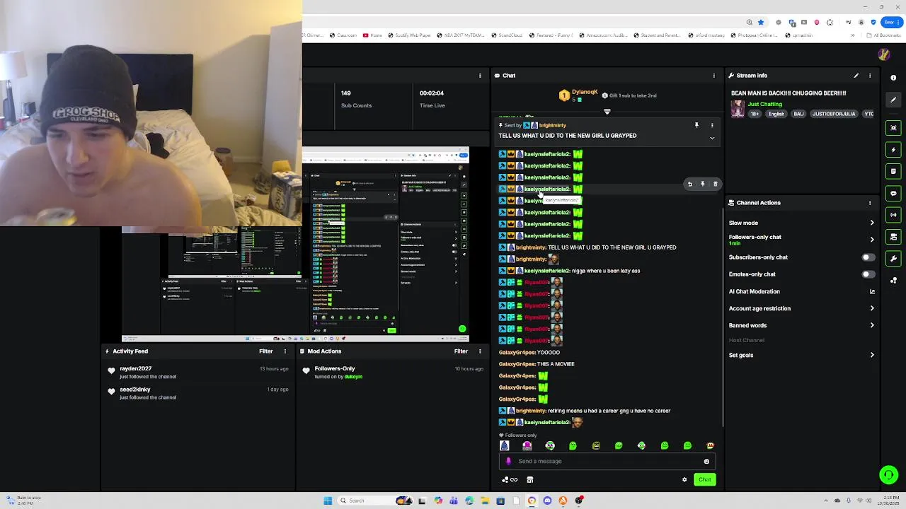
Task: Open the Activity Feed Filter
Action: click(265, 351)
